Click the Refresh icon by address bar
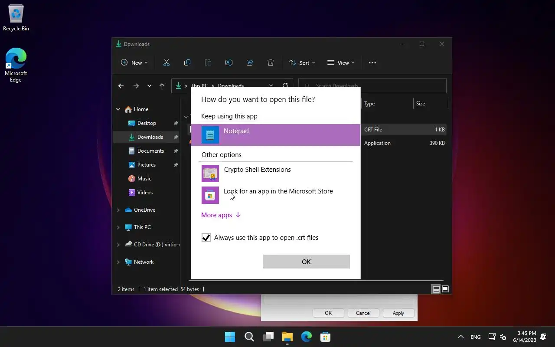 click(285, 86)
